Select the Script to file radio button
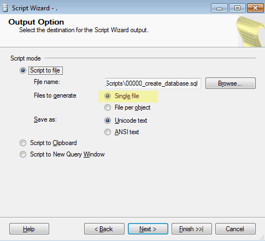265x241 pixels. (x=23, y=70)
